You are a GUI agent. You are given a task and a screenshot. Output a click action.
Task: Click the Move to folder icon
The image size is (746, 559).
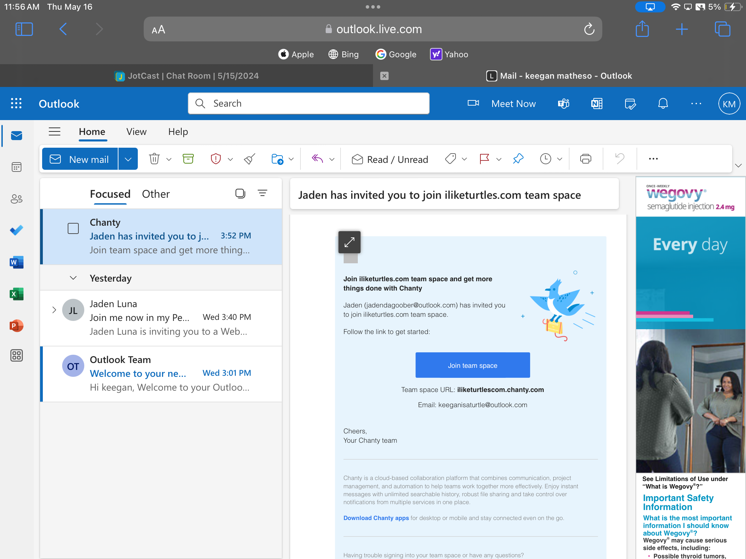click(x=277, y=159)
